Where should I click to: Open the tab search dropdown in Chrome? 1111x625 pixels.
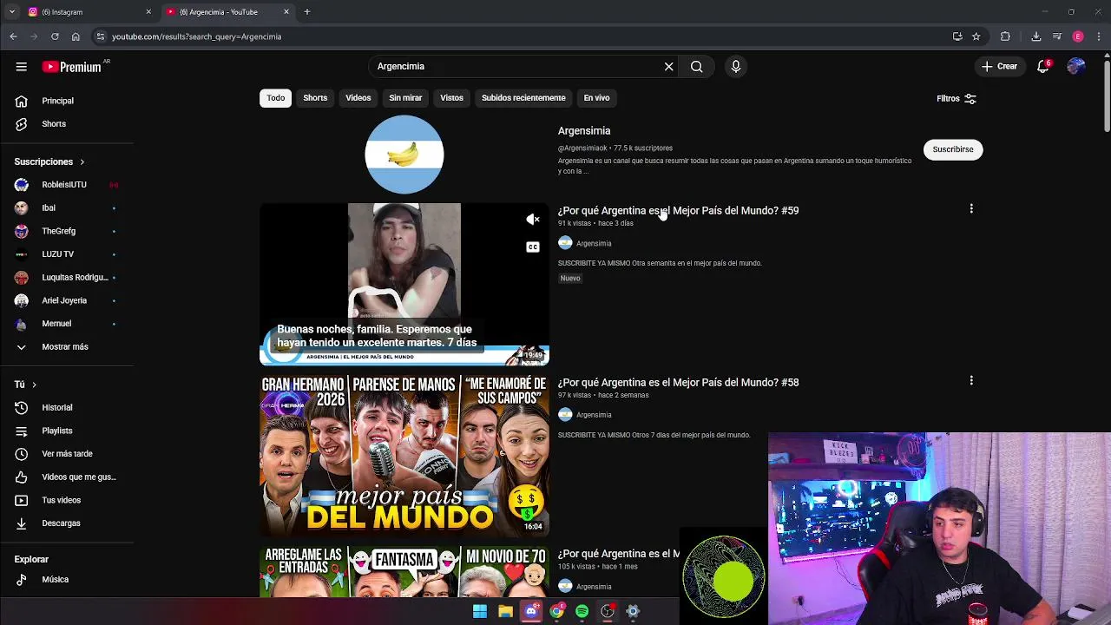11,12
